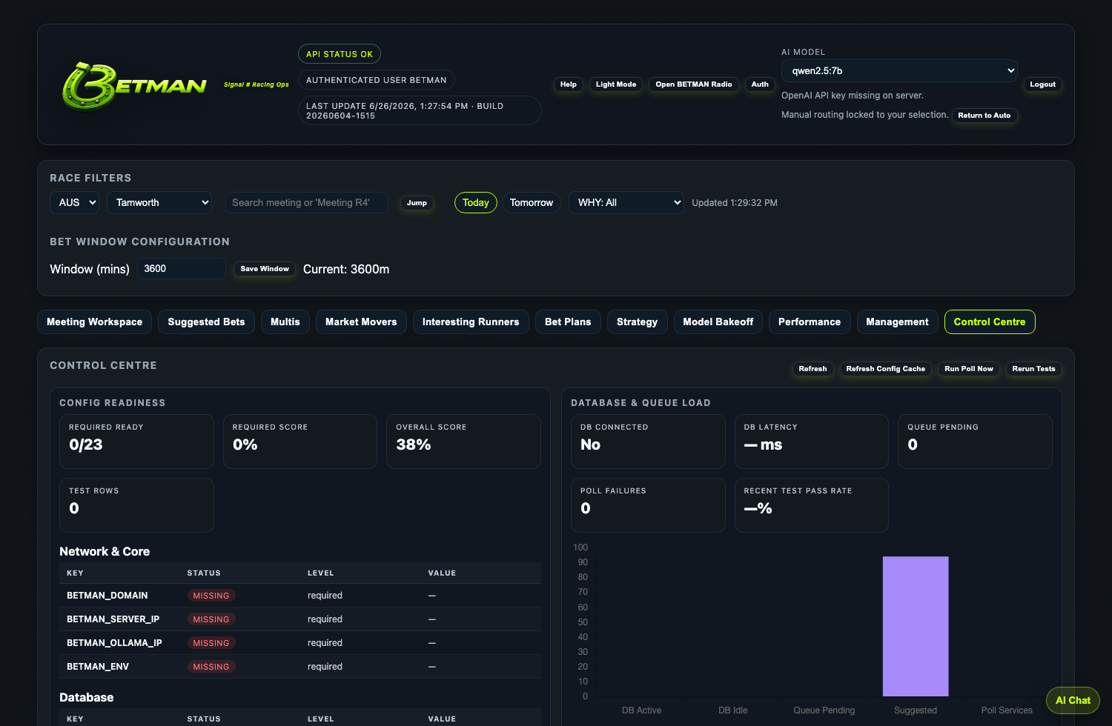1112x726 pixels.
Task: Open the Model Bakeoff tab
Action: (718, 322)
